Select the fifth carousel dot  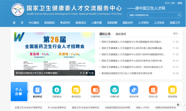pyautogui.click(x=92, y=73)
